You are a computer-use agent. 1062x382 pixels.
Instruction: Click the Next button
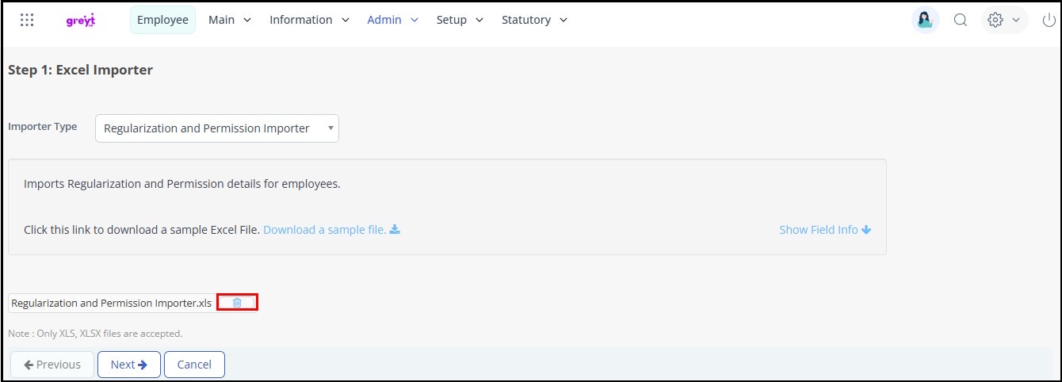pyautogui.click(x=129, y=365)
